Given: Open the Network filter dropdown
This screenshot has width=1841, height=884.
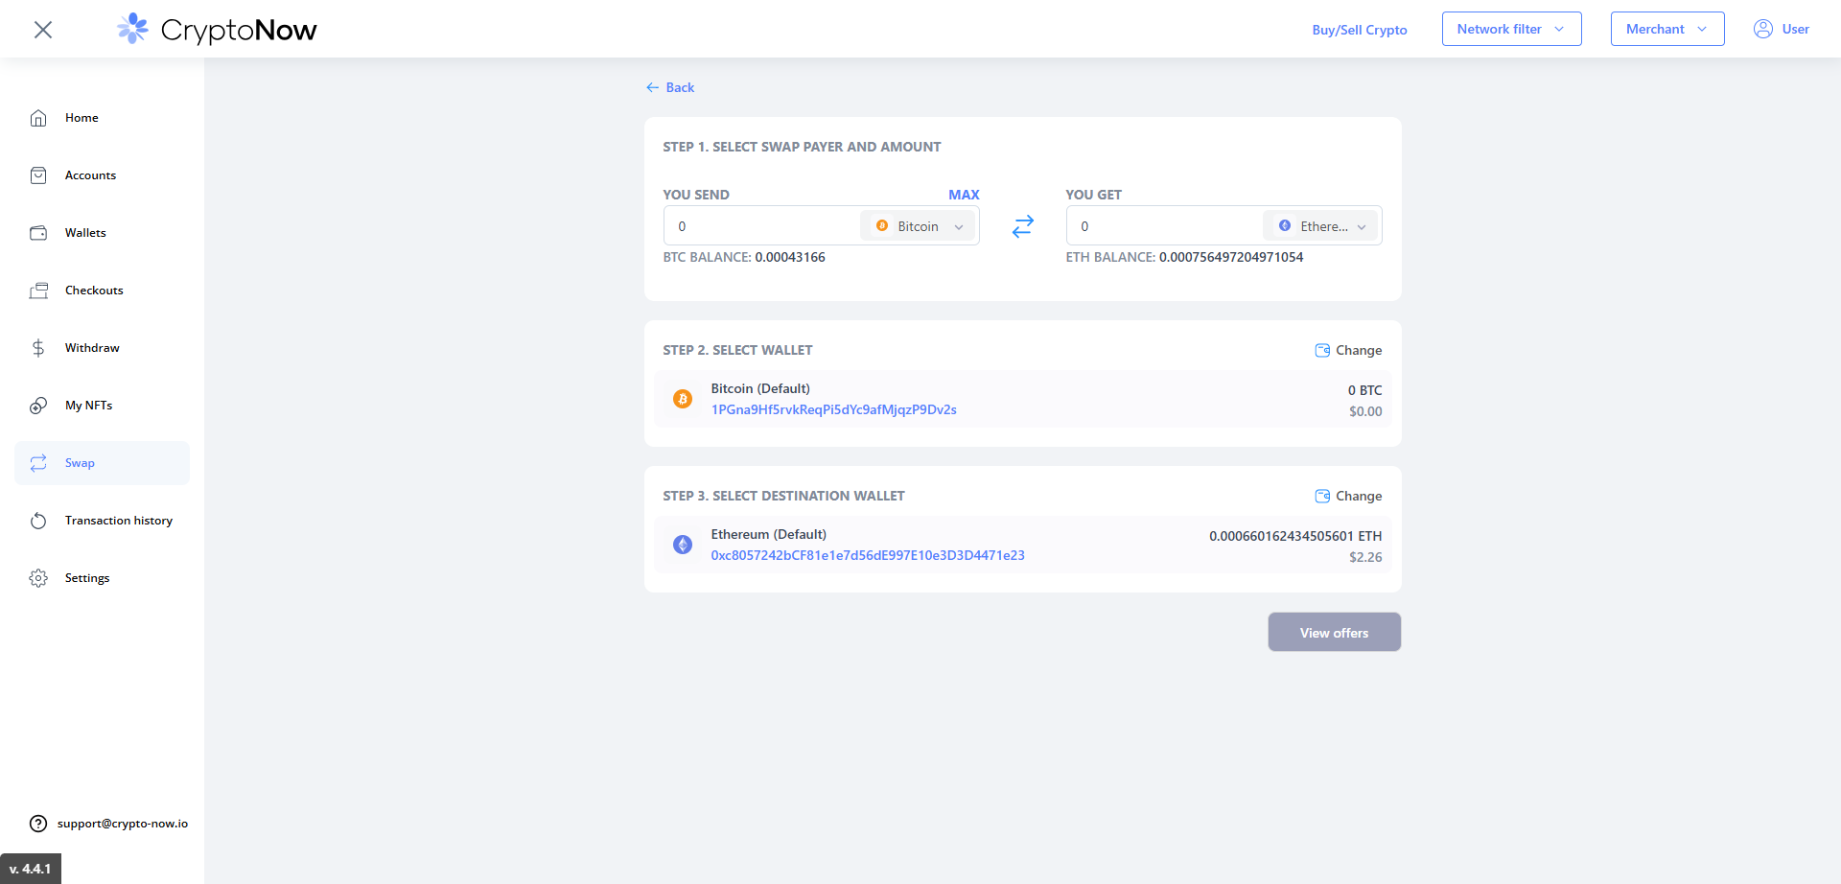Looking at the screenshot, I should click(1511, 29).
